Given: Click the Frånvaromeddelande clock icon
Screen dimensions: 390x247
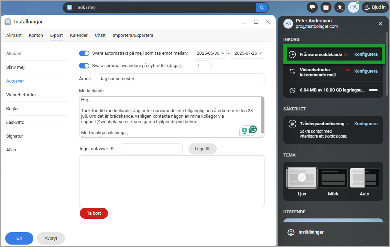Looking at the screenshot, I should click(x=292, y=54).
